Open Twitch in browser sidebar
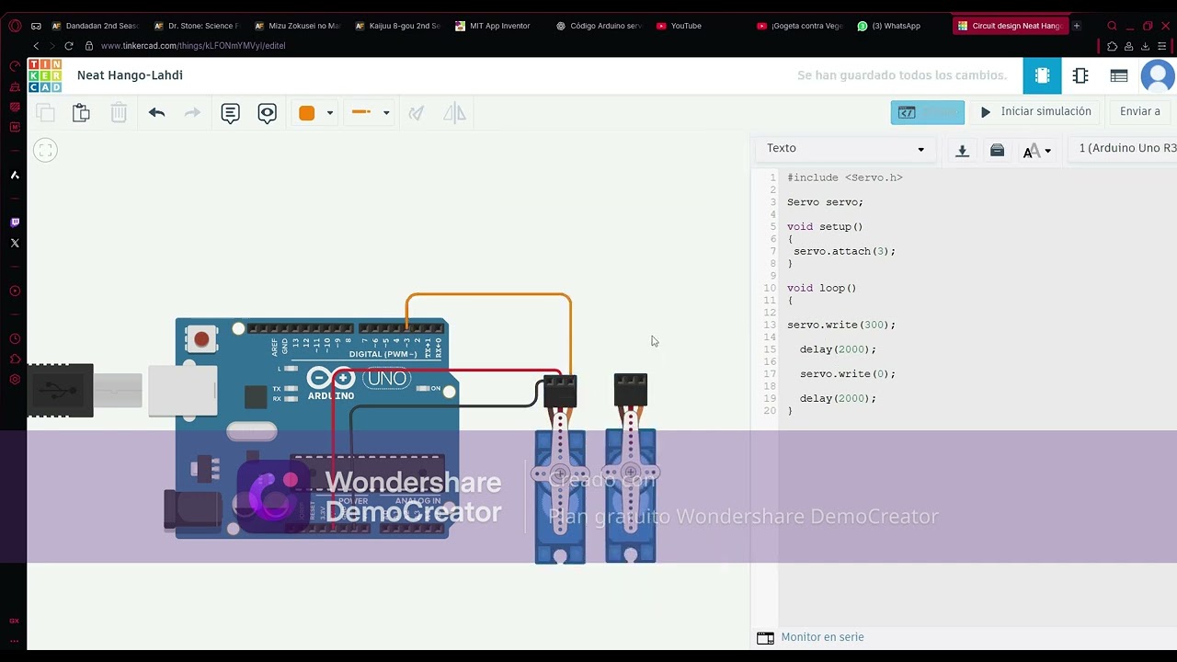Screen dimensions: 1177x662 [x=15, y=223]
